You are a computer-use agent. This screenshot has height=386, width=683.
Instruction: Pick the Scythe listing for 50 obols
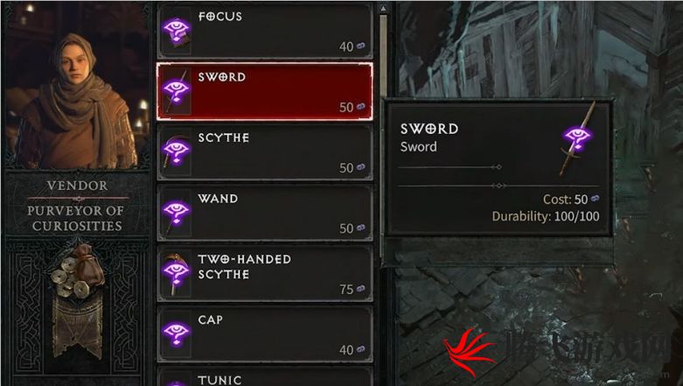click(x=265, y=151)
